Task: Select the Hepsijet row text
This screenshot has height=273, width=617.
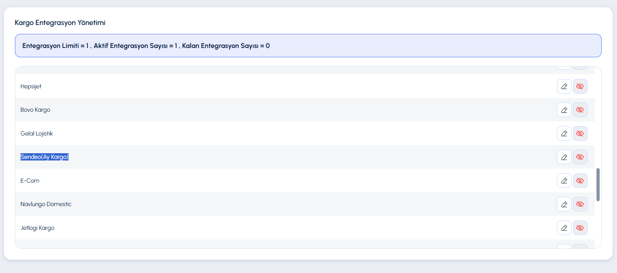Action: tap(31, 86)
